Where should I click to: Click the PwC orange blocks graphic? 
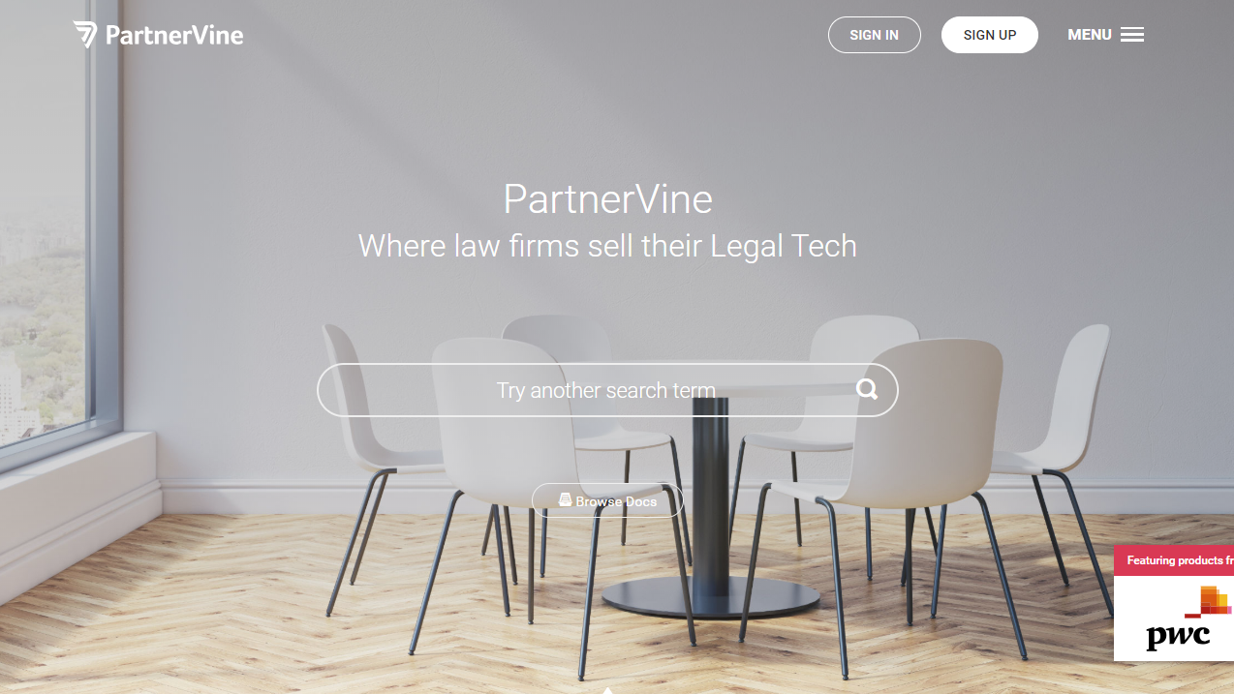[x=1210, y=602]
